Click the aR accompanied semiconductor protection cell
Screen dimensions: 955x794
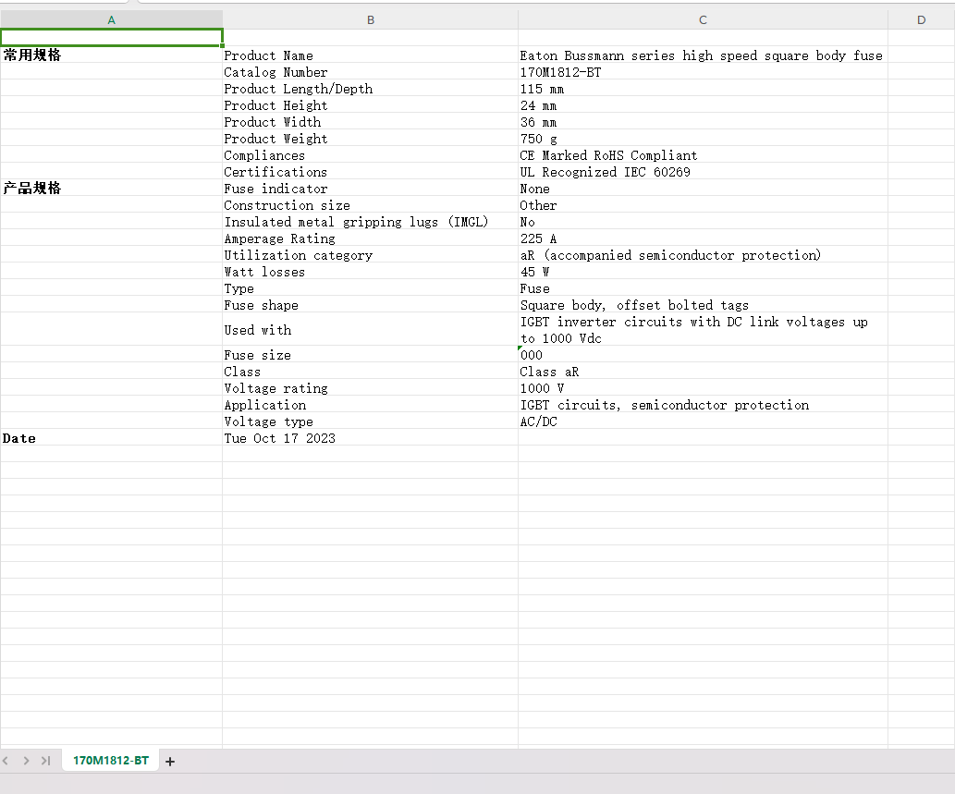pos(703,254)
